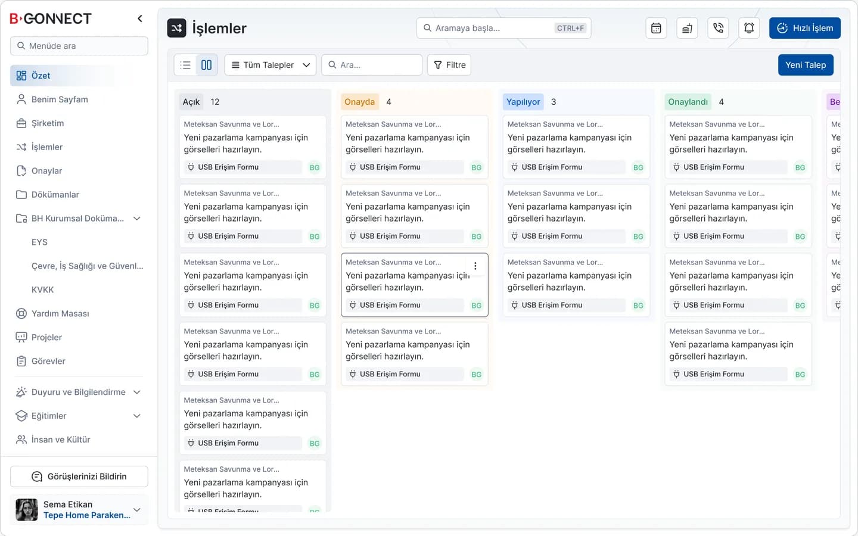
Task: Click the İşlemler shuffle icon beside the title
Action: click(x=176, y=28)
